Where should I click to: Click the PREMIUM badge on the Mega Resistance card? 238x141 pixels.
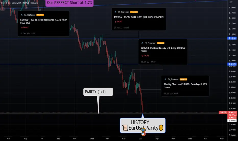click(x=40, y=15)
